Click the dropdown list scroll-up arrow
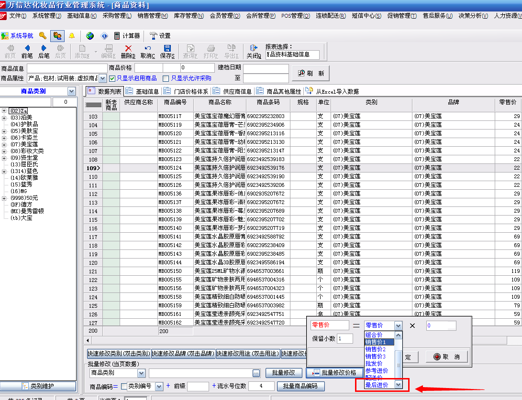Screen dimensions: 522x400 pyautogui.click(x=399, y=335)
